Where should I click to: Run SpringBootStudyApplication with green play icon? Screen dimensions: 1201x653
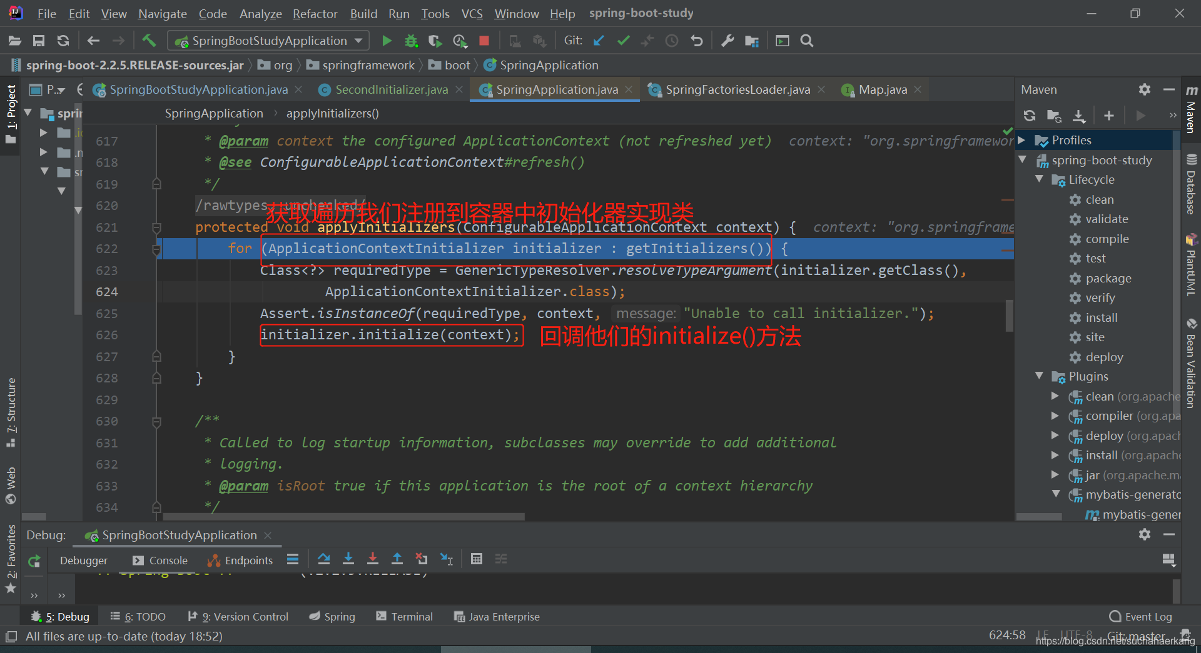387,41
